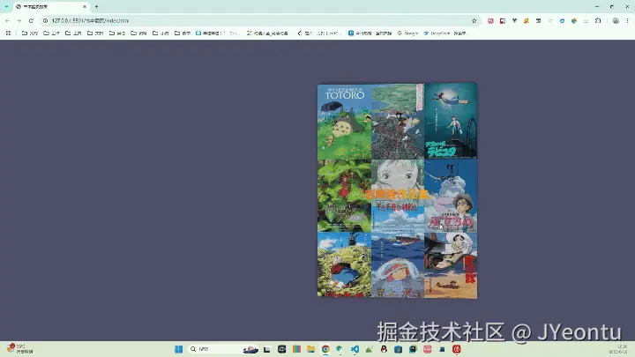Go back with the browser back arrow

tap(7, 20)
